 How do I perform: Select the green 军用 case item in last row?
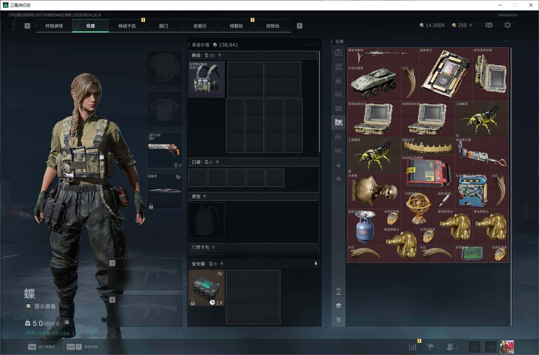(x=472, y=253)
